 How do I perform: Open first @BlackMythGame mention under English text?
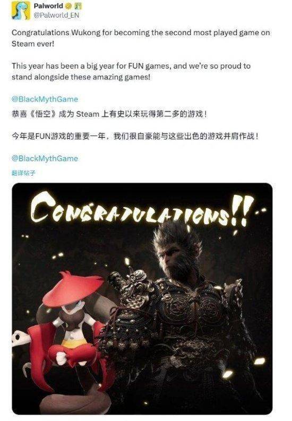(x=45, y=99)
